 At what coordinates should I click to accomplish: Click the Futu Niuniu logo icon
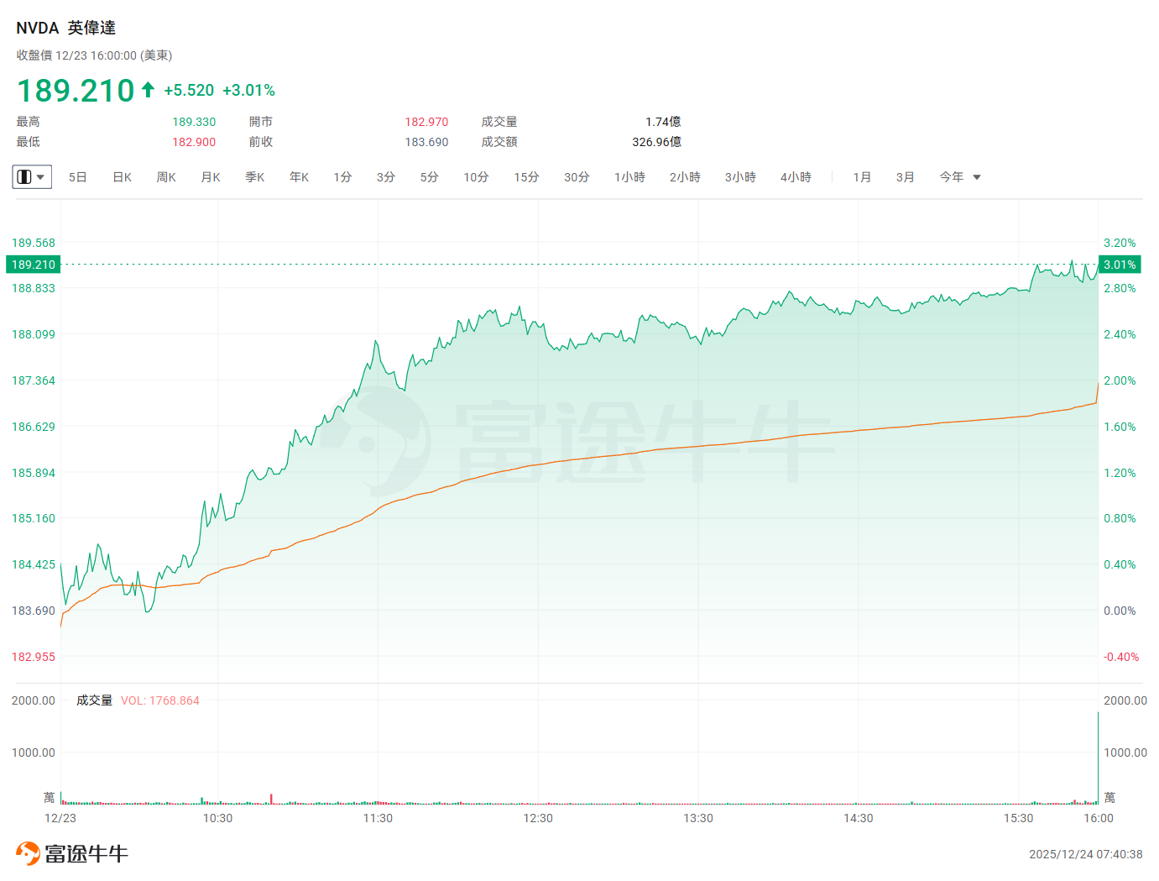(28, 853)
